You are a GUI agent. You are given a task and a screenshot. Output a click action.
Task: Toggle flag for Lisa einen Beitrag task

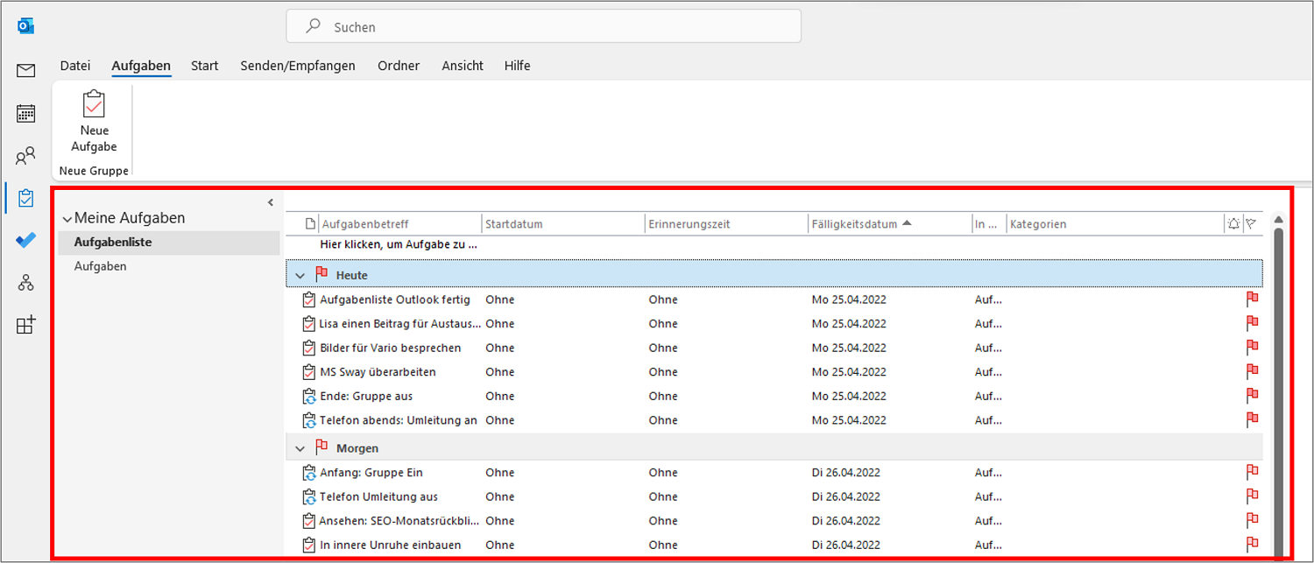click(x=1252, y=324)
